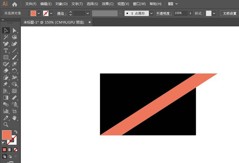Open the arrange documents dropdown arrow
This screenshot has height=163, width=239.
point(176,4)
